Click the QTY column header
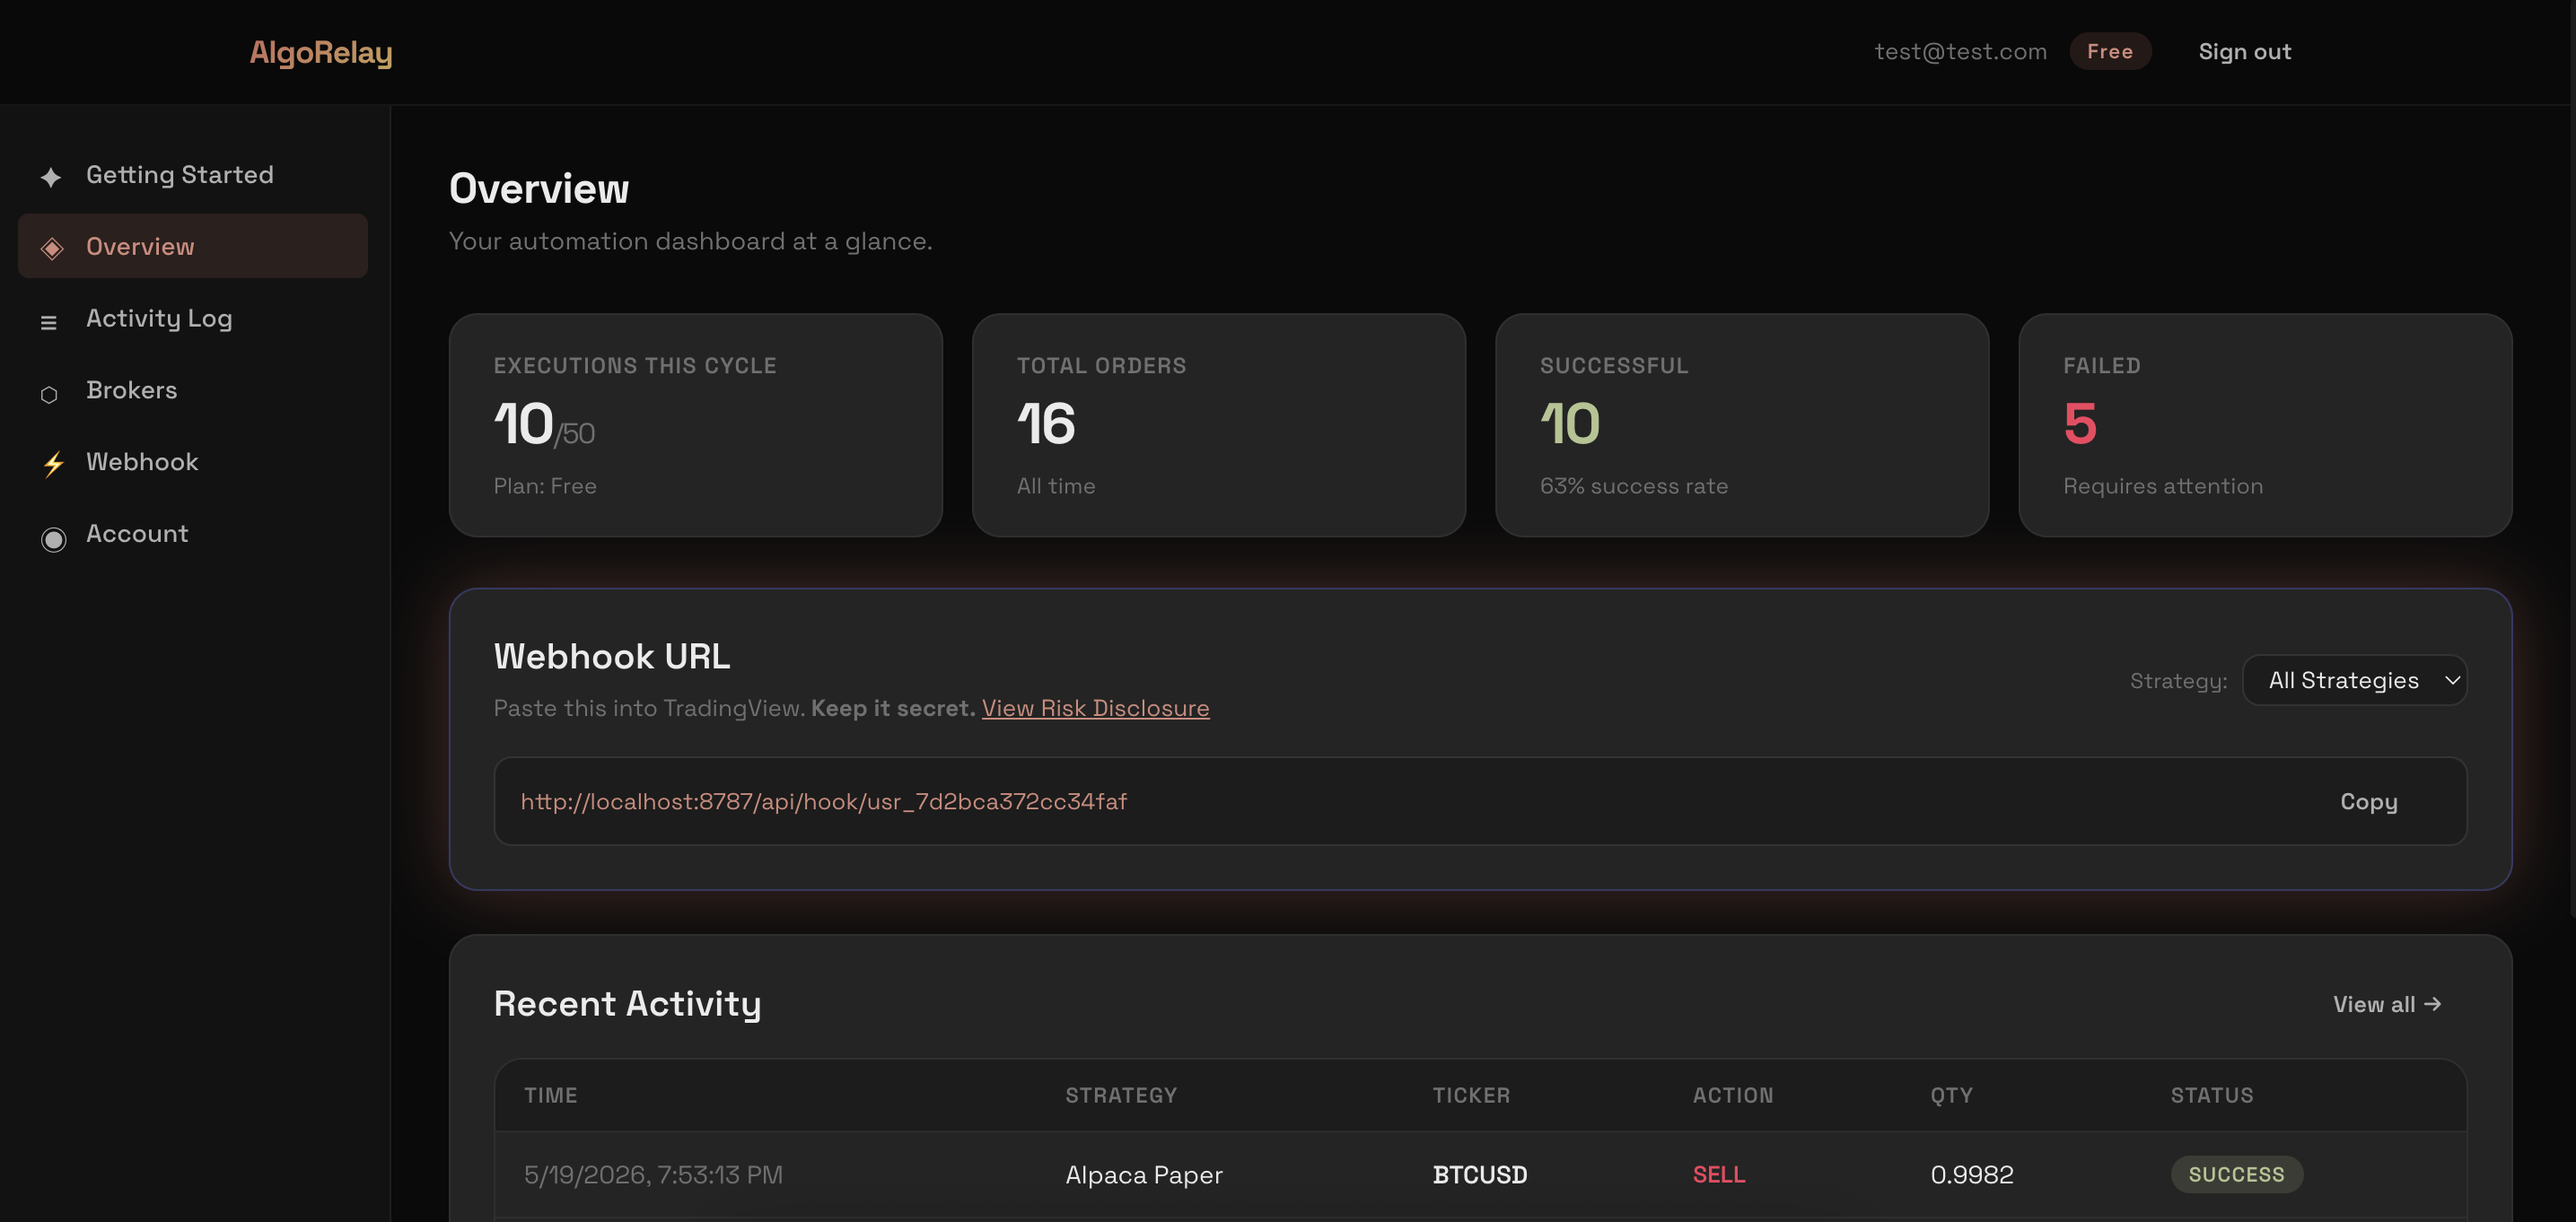This screenshot has height=1222, width=2576. pos(1951,1095)
